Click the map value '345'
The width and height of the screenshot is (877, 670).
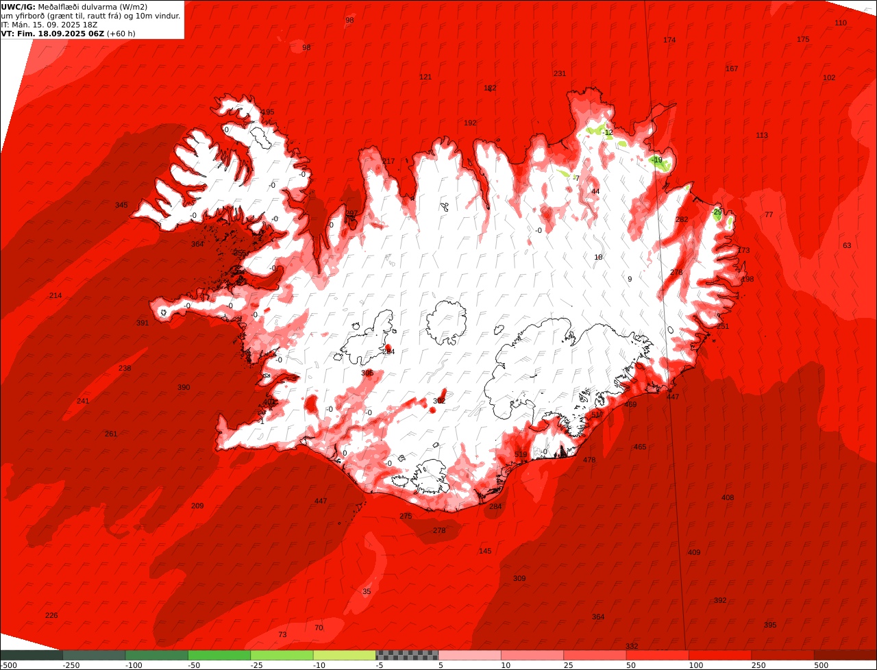pos(121,205)
